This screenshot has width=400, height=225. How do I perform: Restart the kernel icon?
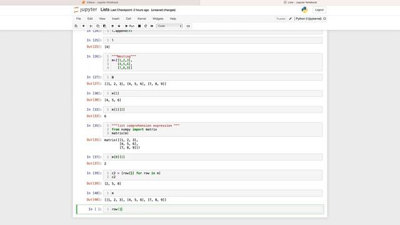click(146, 26)
